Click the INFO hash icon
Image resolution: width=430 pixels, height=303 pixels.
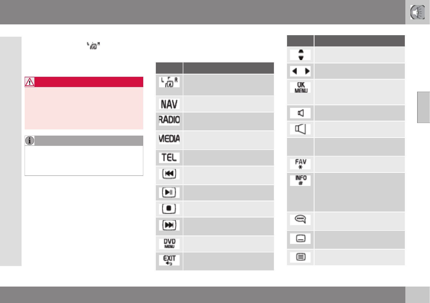[x=300, y=181]
